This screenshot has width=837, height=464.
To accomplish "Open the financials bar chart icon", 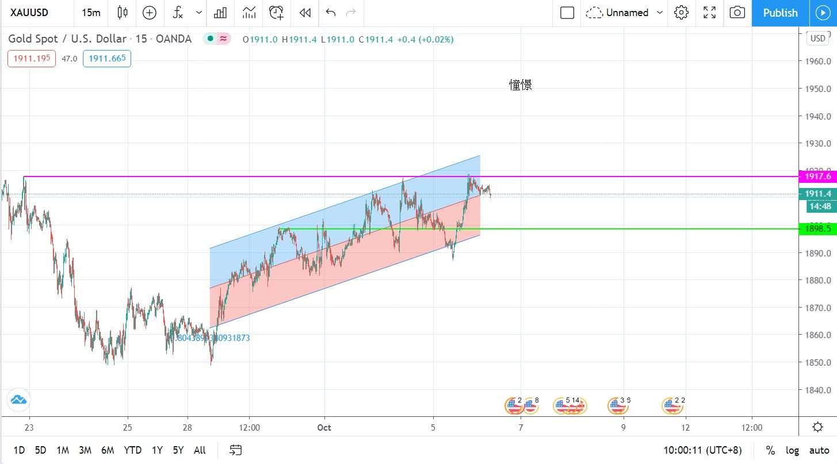I will [x=220, y=13].
